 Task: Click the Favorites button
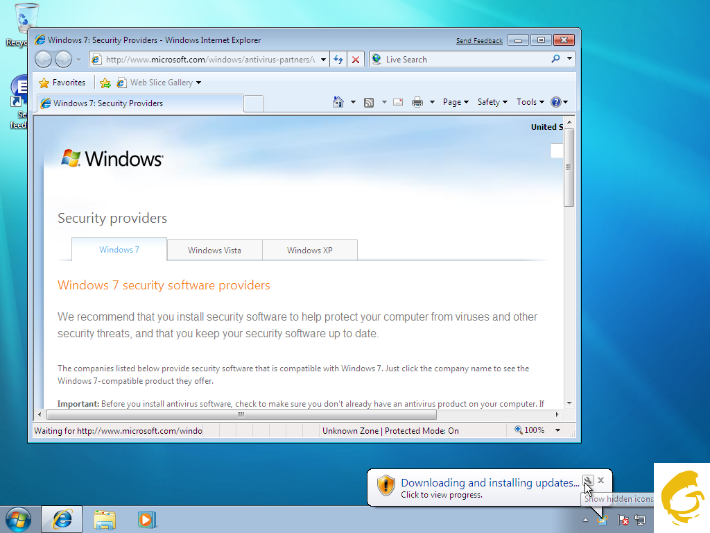coord(62,83)
